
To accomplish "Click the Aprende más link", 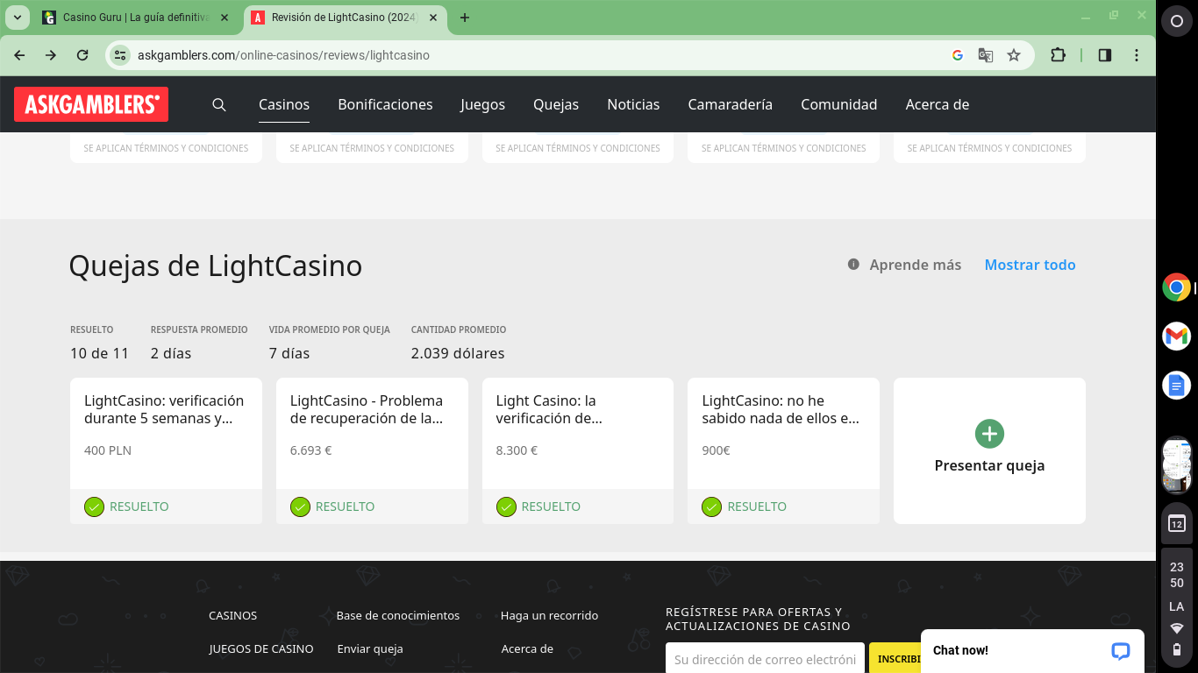I will click(x=916, y=265).
